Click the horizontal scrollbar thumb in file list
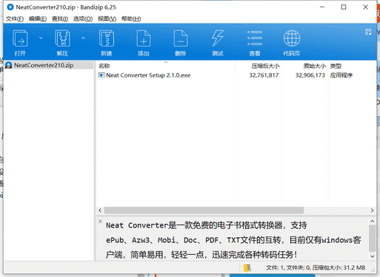 tap(204, 211)
